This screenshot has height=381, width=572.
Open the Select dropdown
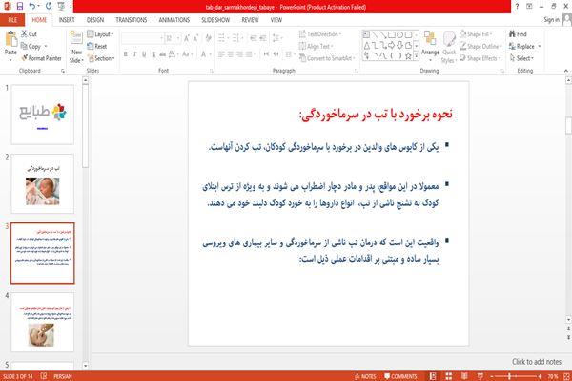tap(521, 58)
